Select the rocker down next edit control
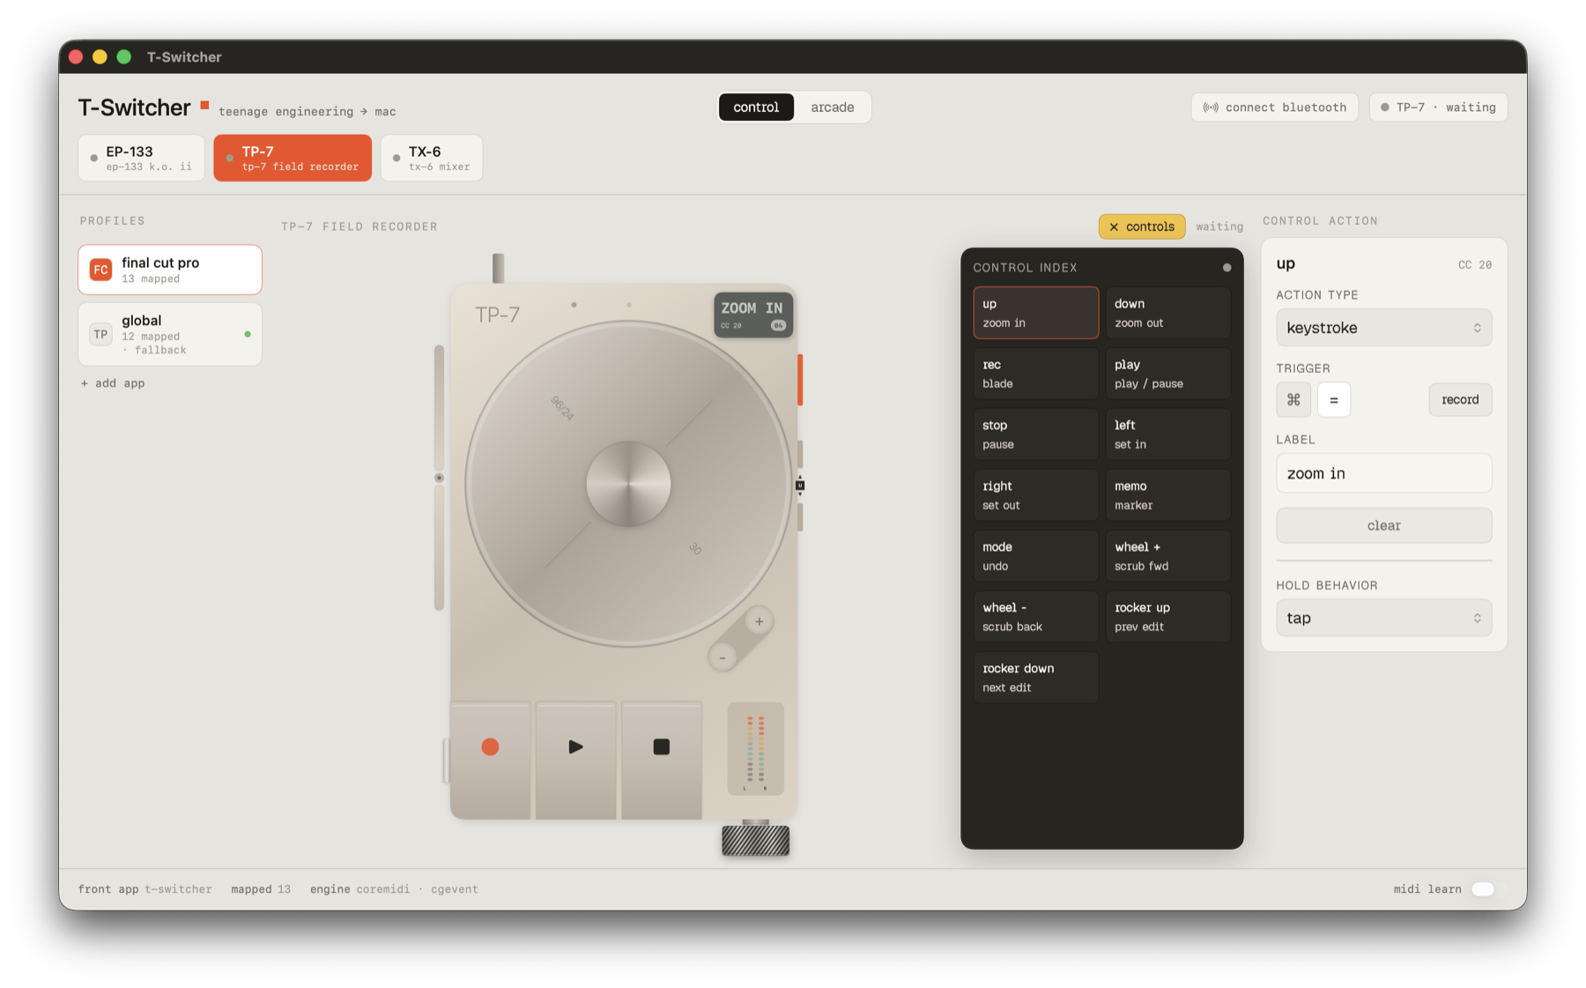The image size is (1586, 988). pyautogui.click(x=1035, y=678)
